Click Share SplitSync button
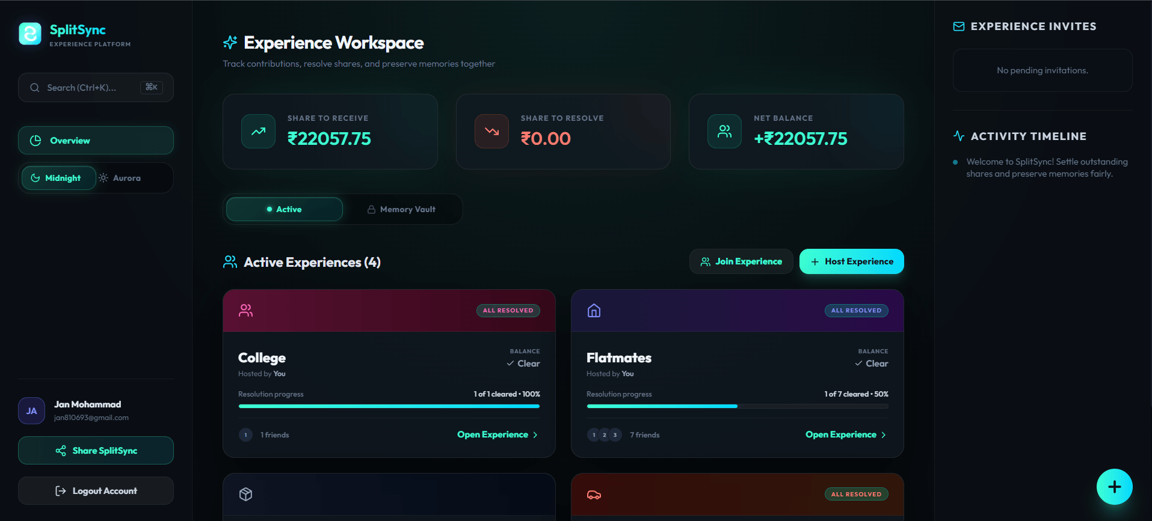The image size is (1152, 521). click(x=96, y=451)
